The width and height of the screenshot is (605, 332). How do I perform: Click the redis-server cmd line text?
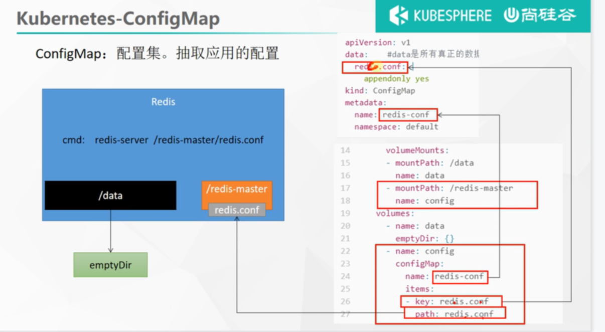[x=163, y=140]
